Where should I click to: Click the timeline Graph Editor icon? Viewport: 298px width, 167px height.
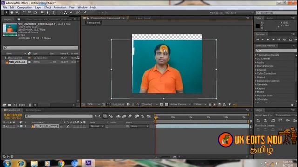coord(149,116)
